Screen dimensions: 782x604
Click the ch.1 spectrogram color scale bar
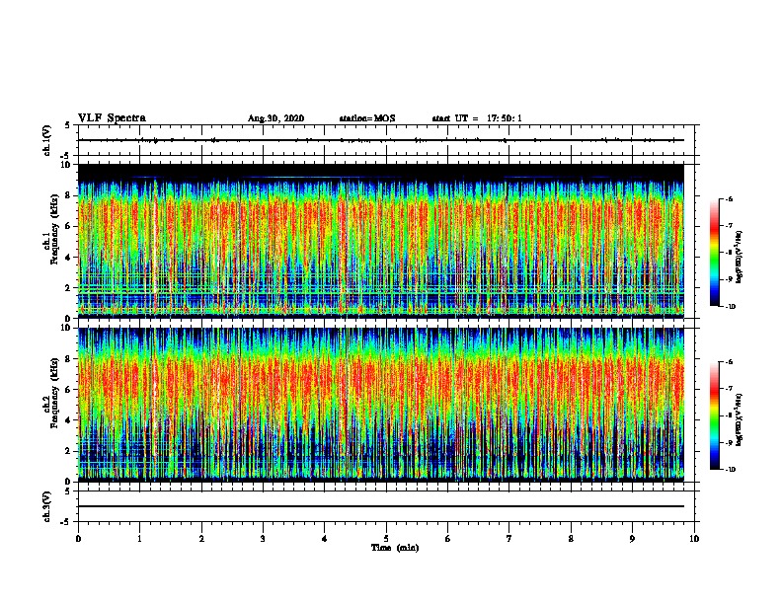click(x=714, y=253)
